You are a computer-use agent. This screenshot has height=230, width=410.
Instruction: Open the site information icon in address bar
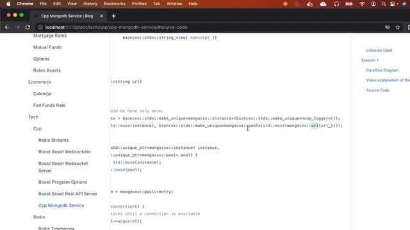[40, 27]
